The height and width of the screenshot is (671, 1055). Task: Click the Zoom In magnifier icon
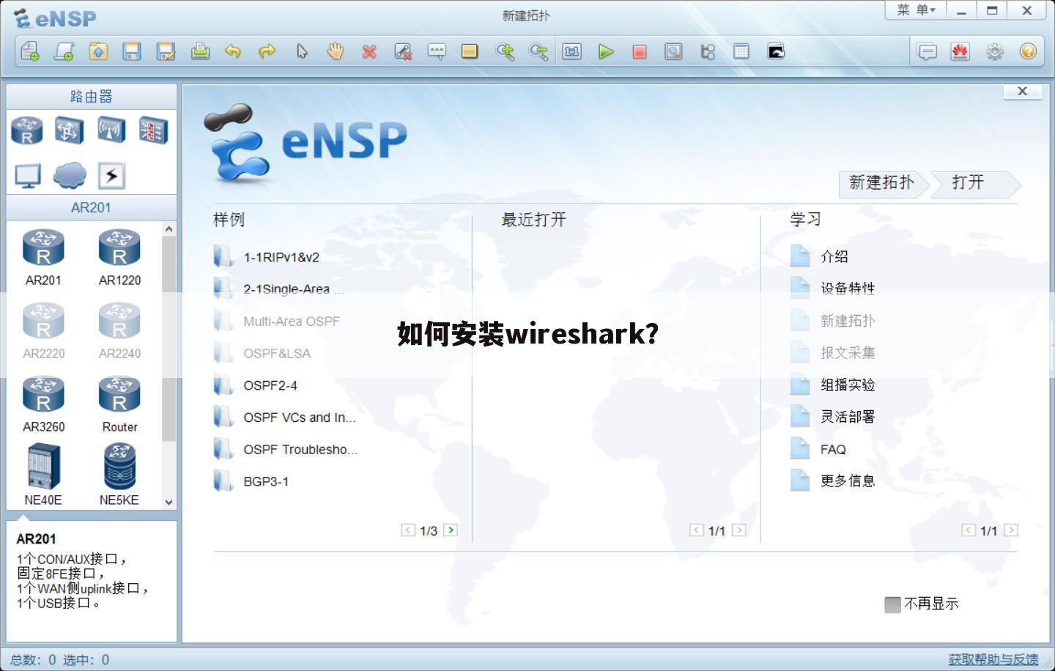[x=505, y=51]
